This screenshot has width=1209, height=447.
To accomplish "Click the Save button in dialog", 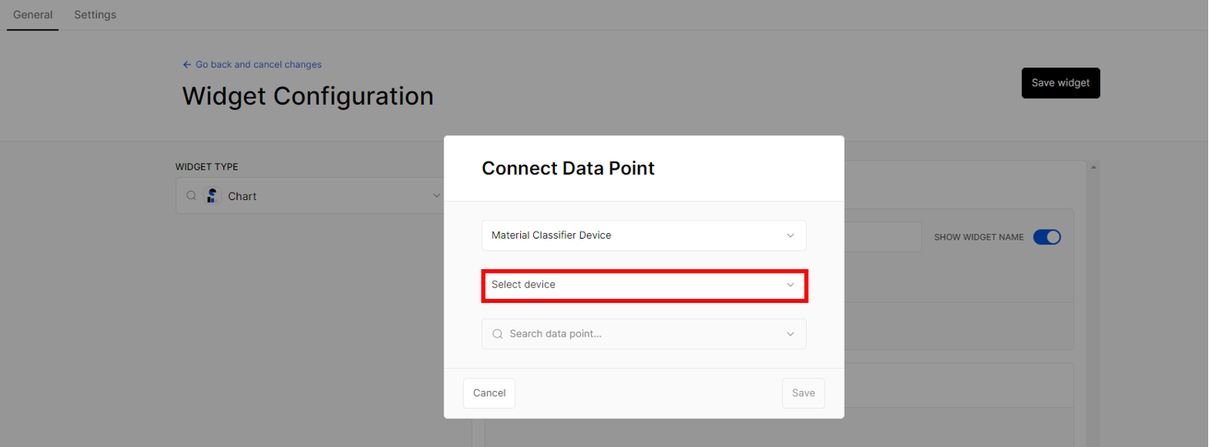I will click(x=803, y=393).
